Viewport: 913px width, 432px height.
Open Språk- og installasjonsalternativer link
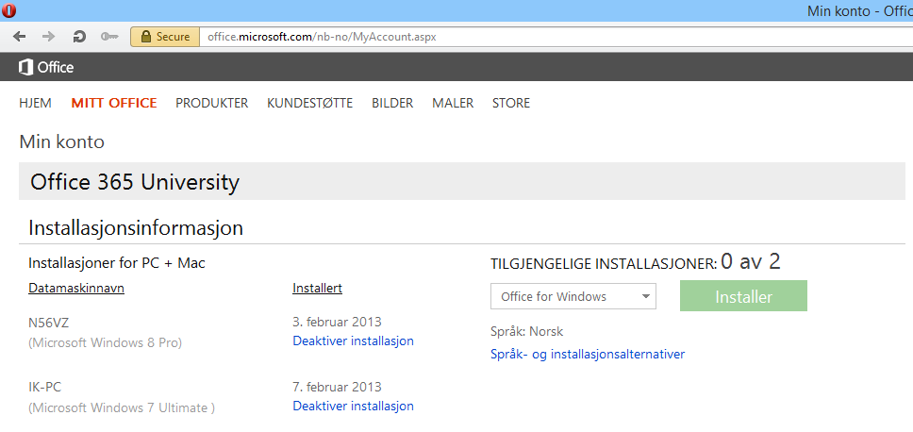[588, 354]
